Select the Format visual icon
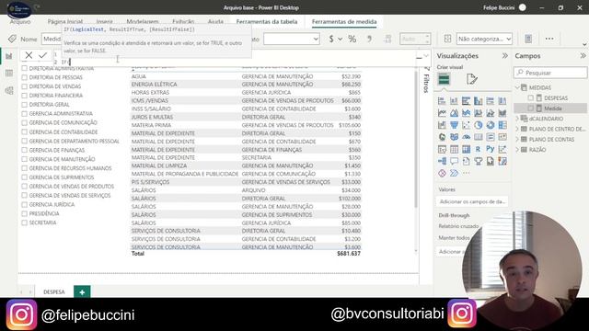Viewport: 589px width, 331px height. tap(471, 79)
